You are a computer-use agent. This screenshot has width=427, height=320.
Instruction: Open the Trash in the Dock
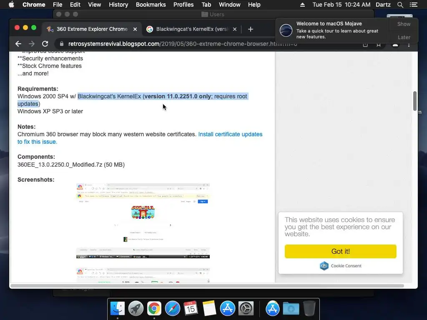pyautogui.click(x=309, y=309)
